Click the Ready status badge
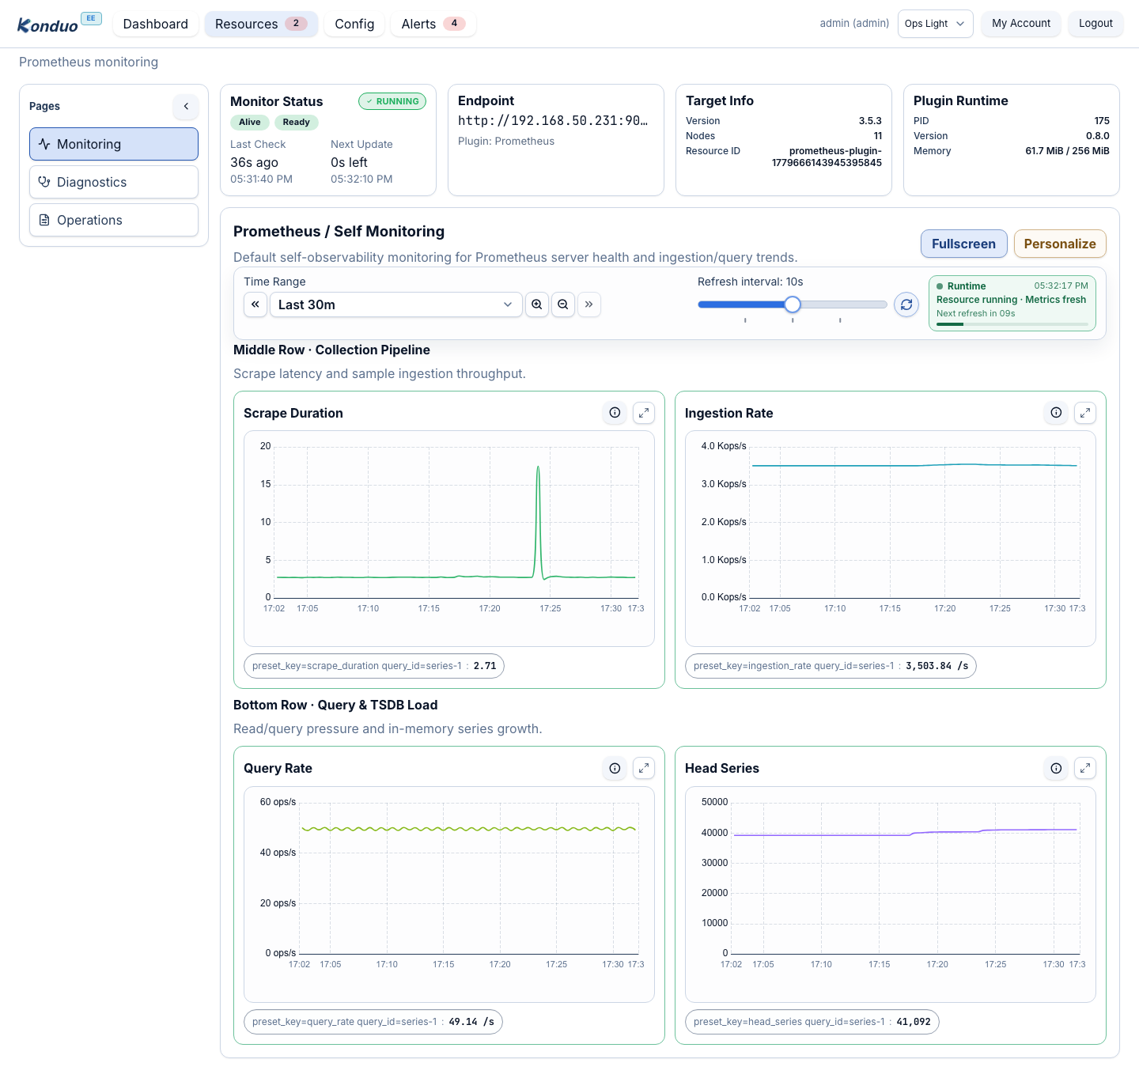The image size is (1139, 1078). 296,122
